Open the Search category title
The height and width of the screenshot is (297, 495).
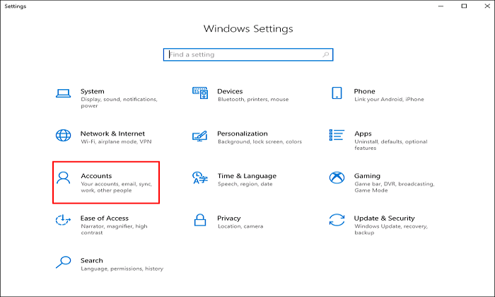tap(91, 260)
